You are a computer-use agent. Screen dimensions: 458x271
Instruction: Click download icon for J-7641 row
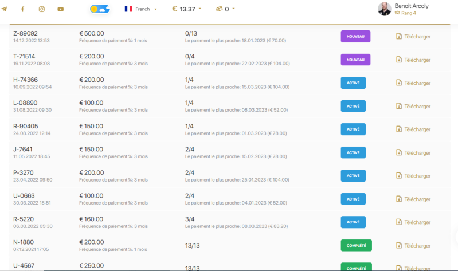tap(399, 152)
